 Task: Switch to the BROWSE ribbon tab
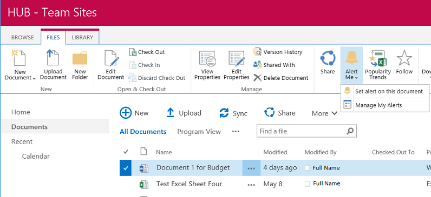tap(23, 38)
